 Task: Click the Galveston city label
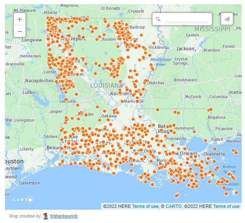[x=30, y=183]
